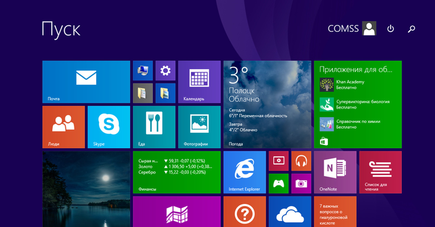
Task: Click the Store icon in green tile
Action: pyautogui.click(x=324, y=141)
